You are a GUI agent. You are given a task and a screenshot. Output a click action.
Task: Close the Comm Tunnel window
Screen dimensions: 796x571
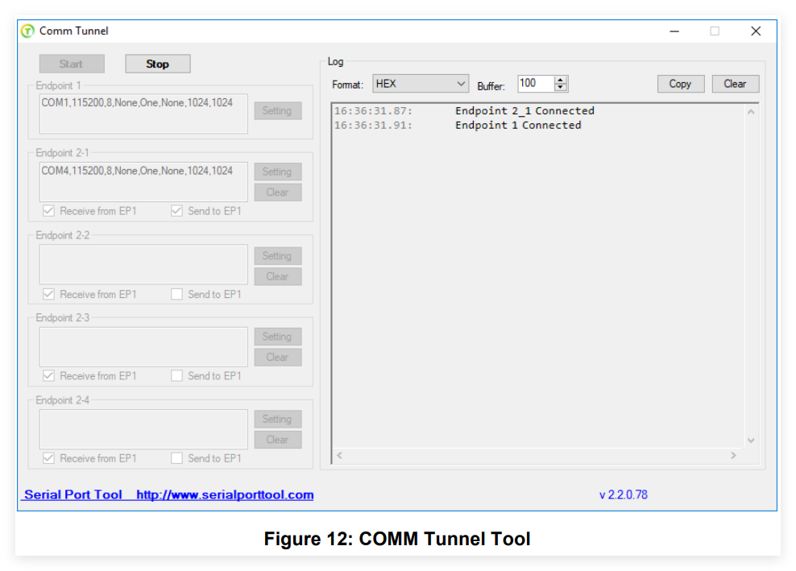click(756, 31)
